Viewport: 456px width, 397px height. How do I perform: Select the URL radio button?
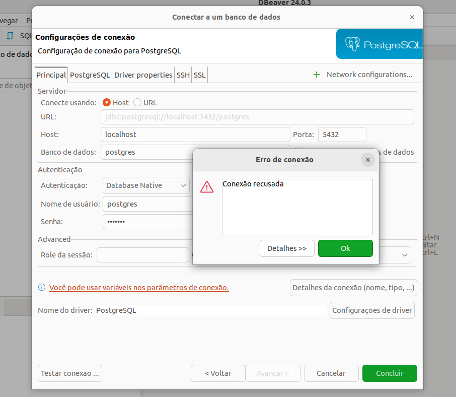click(x=137, y=102)
